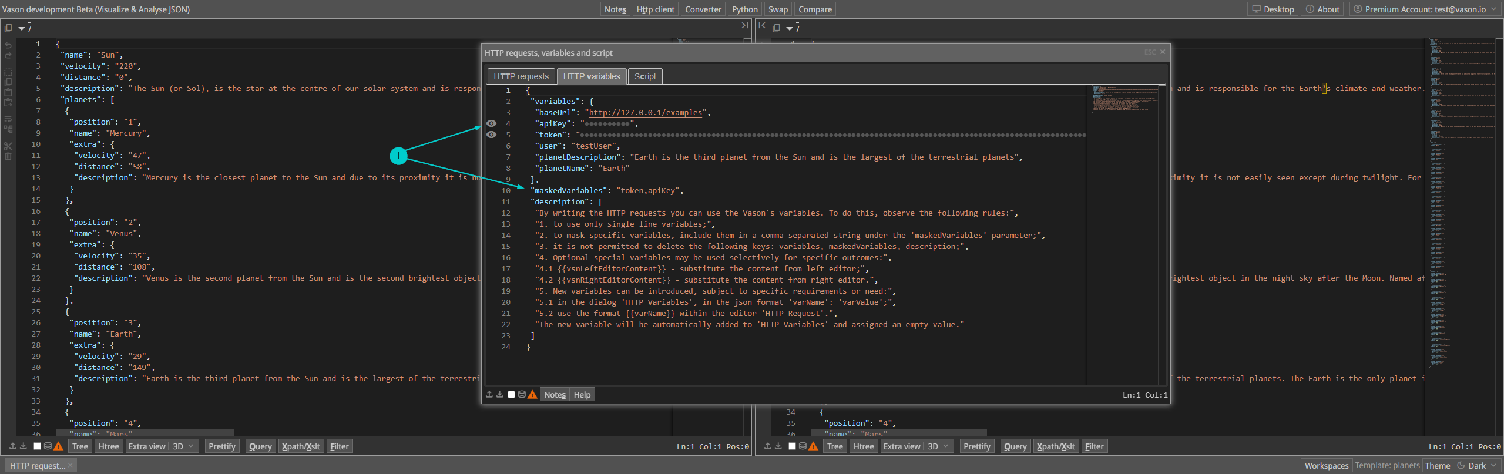Toggle visibility eye for token variable
This screenshot has height=474, width=1504.
coord(492,135)
